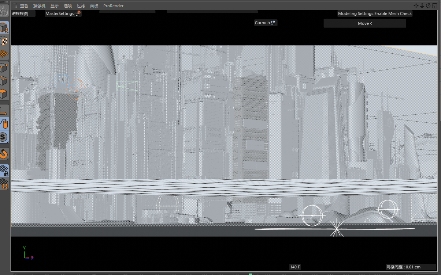Click the 149 F frame counter field
The width and height of the screenshot is (441, 275).
click(295, 267)
